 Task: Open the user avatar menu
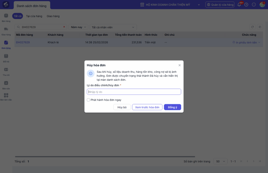click(x=262, y=5)
